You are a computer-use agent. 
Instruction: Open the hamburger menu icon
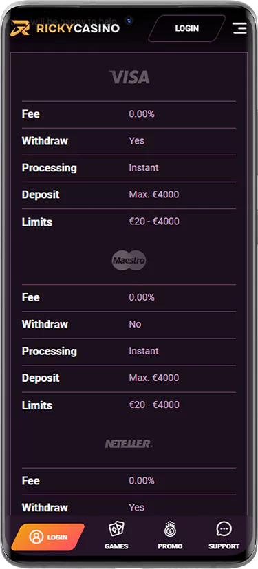239,28
